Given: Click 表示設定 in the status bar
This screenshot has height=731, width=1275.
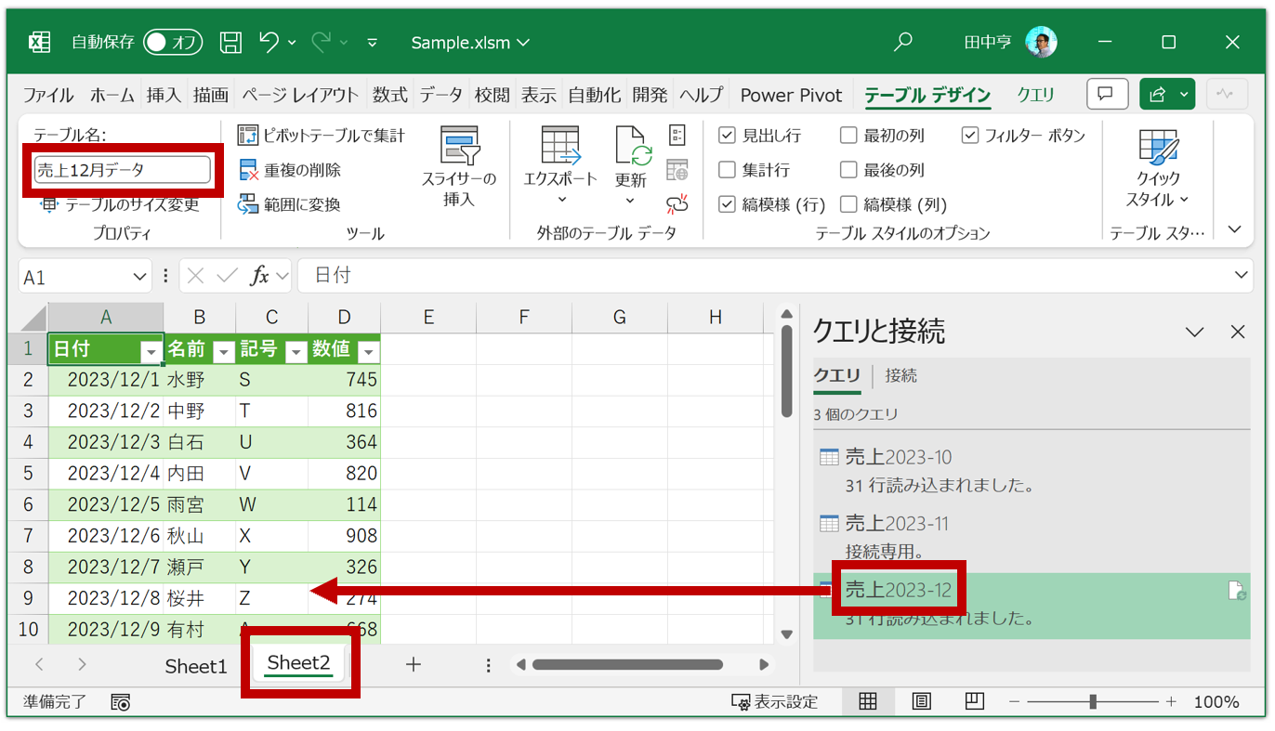Looking at the screenshot, I should pyautogui.click(x=775, y=701).
